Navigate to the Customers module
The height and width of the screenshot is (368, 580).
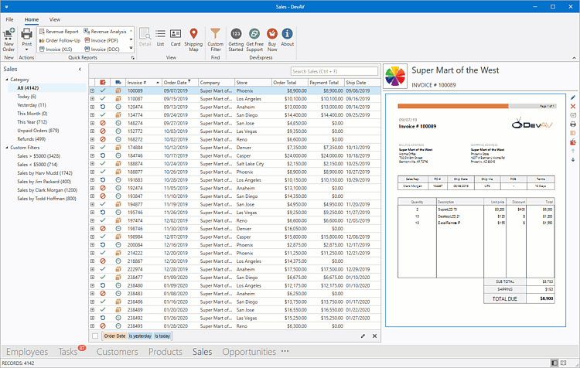pos(117,352)
